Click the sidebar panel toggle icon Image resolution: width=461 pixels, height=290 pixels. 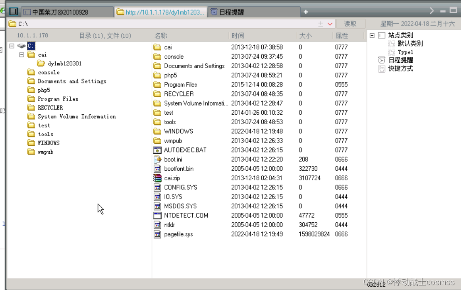(x=14, y=12)
